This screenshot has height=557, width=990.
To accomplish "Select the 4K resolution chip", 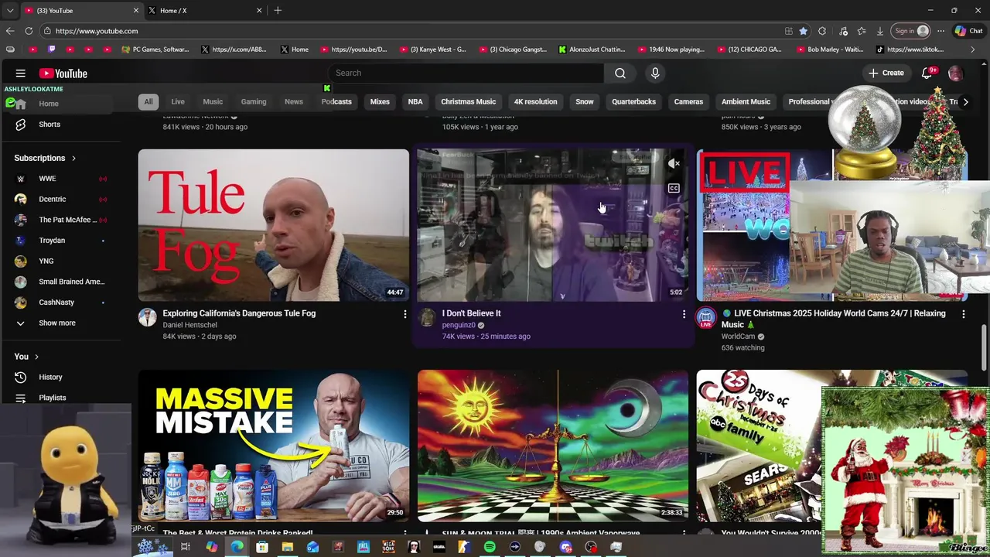I will click(535, 101).
